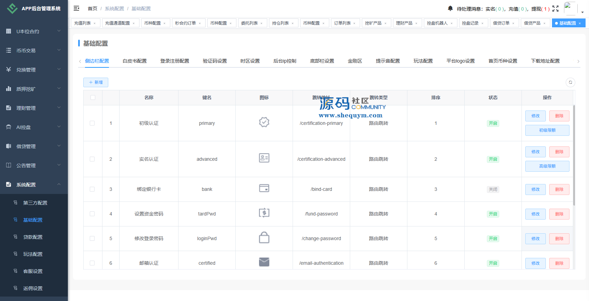Screen dimensions: 589x301
Task: Click 删除 button for 实名认证 row
Action: pyautogui.click(x=559, y=152)
